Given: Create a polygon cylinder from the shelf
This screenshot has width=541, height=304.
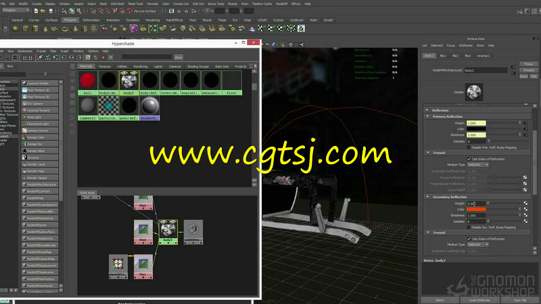Looking at the screenshot, I should pos(35,28).
